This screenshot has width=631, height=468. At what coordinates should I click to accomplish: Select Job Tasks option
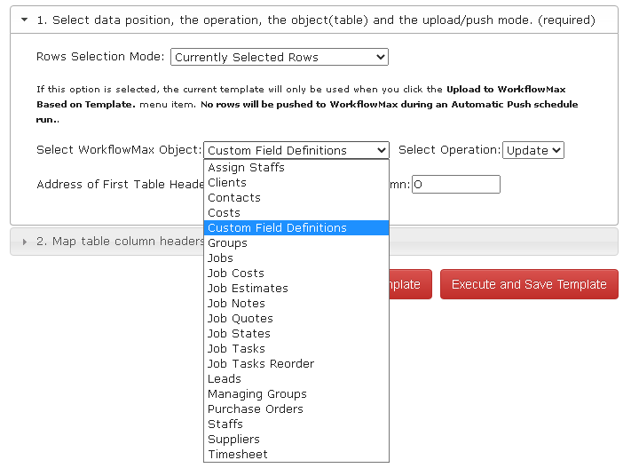[296, 349]
